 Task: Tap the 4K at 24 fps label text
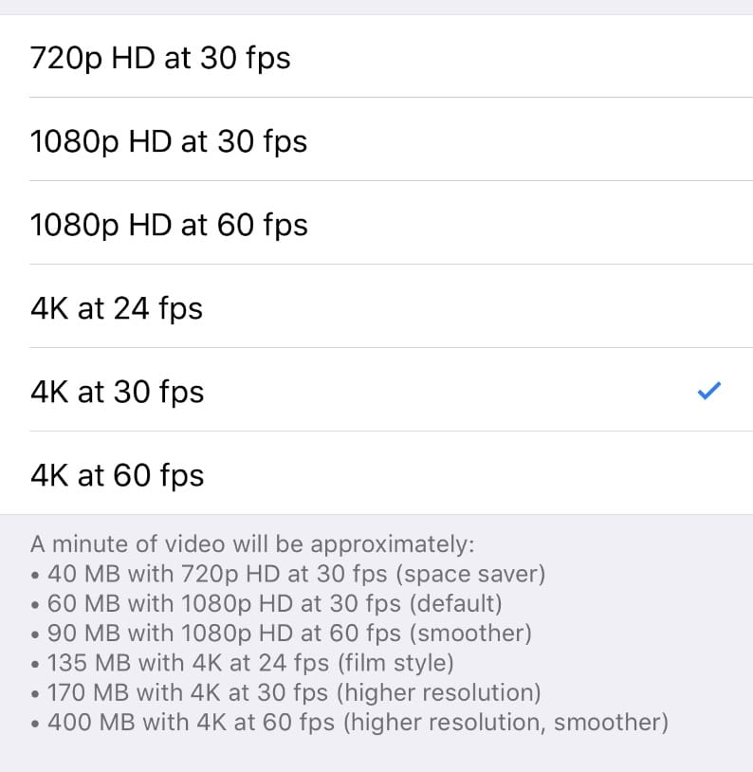[x=116, y=307]
